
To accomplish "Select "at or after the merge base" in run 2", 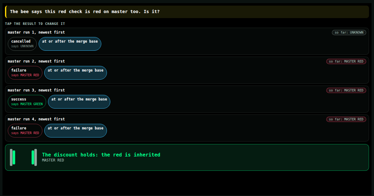I will point(75,73).
